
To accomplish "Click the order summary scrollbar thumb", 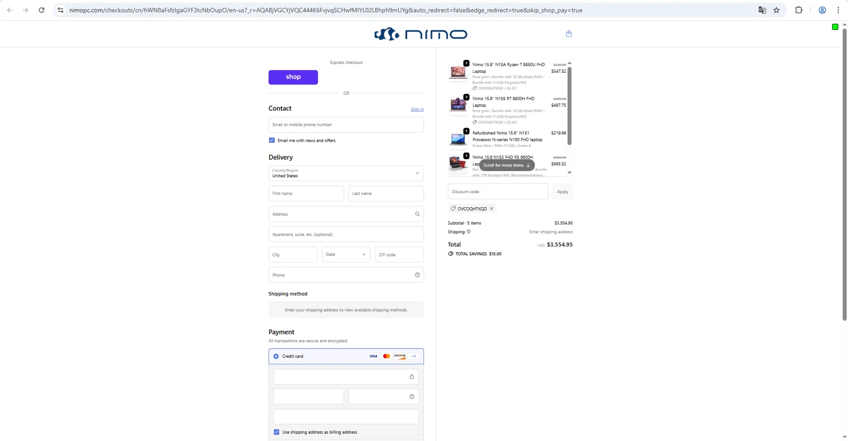I will pyautogui.click(x=569, y=106).
